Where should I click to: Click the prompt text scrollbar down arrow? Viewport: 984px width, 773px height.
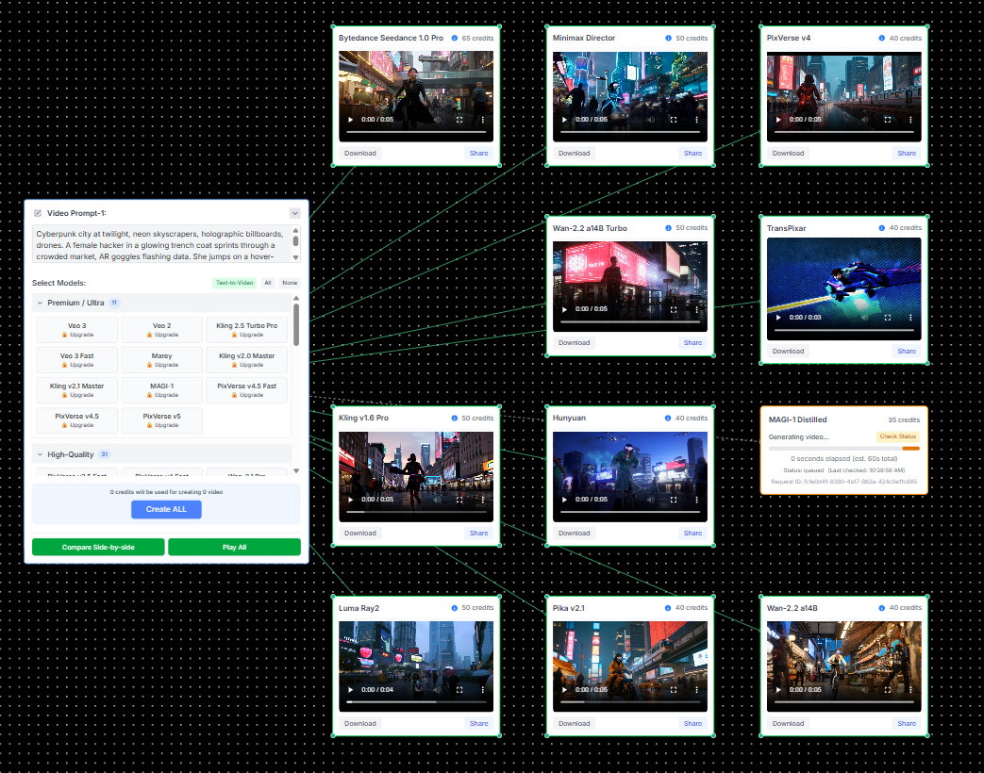coord(295,257)
